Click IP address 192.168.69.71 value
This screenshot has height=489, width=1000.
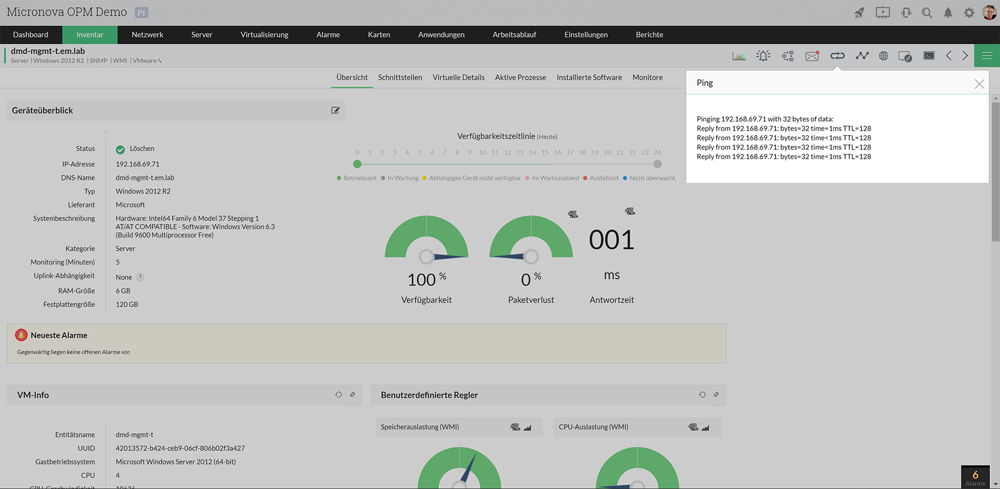pyautogui.click(x=137, y=164)
